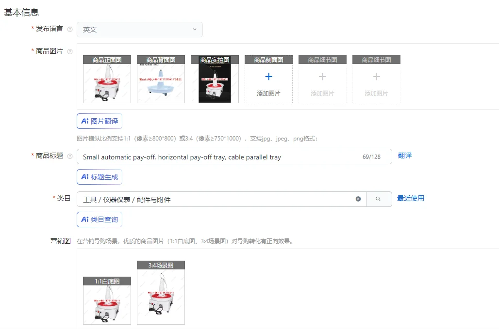
Task: Select the 3:4场景图 marketing thumbnail
Action: [161, 293]
